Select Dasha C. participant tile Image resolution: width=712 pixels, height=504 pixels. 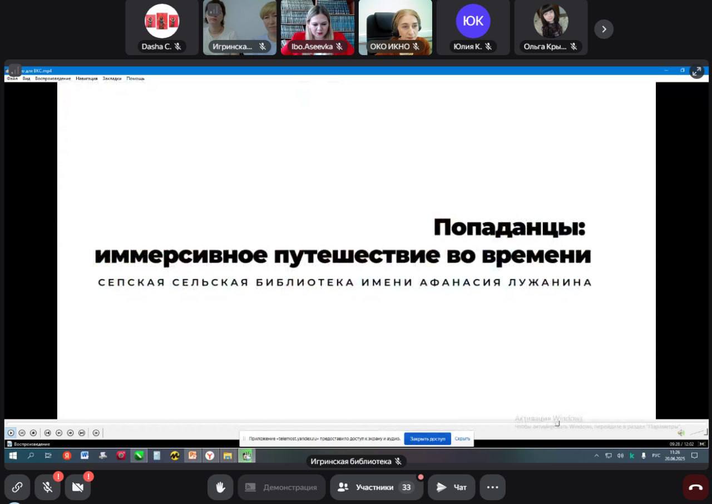pos(162,27)
